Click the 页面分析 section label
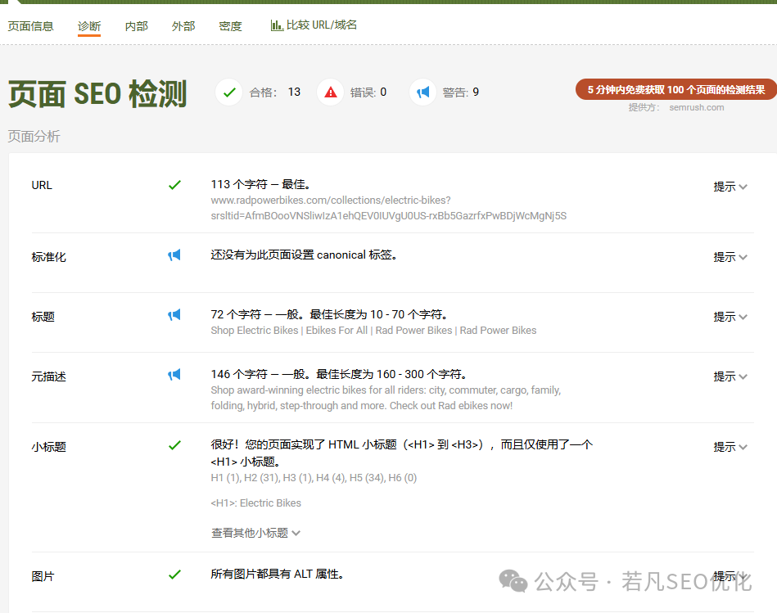777x613 pixels. pos(34,136)
